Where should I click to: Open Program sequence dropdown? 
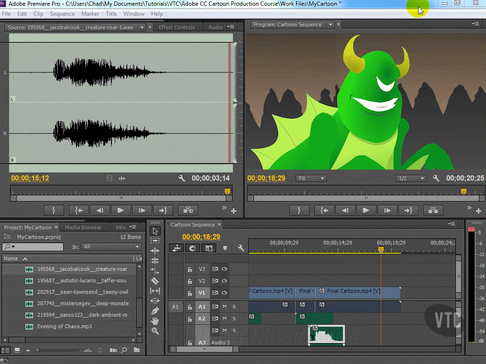click(x=331, y=24)
